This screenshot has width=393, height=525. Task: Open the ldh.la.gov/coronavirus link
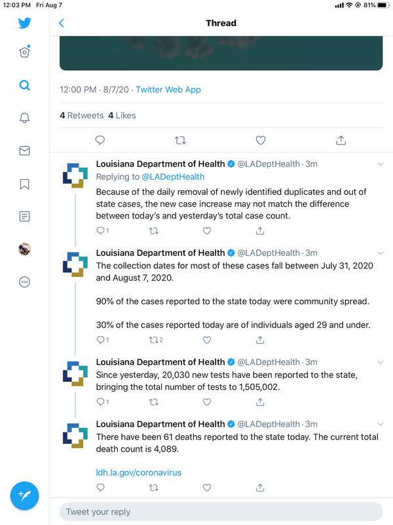[139, 472]
